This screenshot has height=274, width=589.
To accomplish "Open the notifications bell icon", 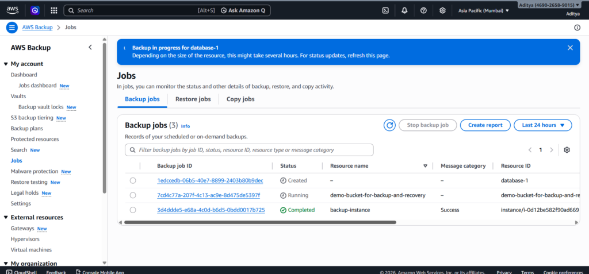I will (404, 10).
